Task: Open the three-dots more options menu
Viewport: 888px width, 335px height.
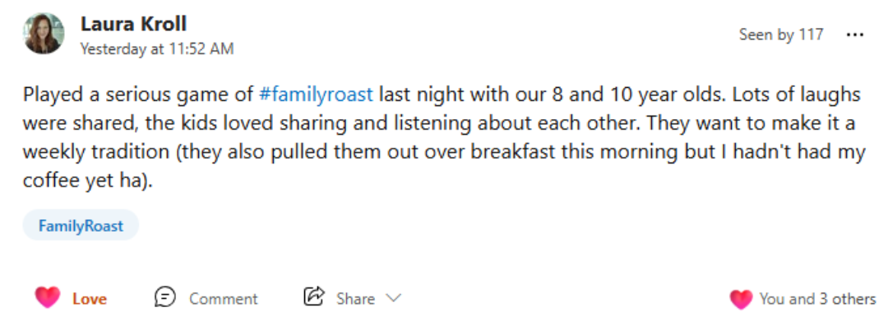Action: 854,34
